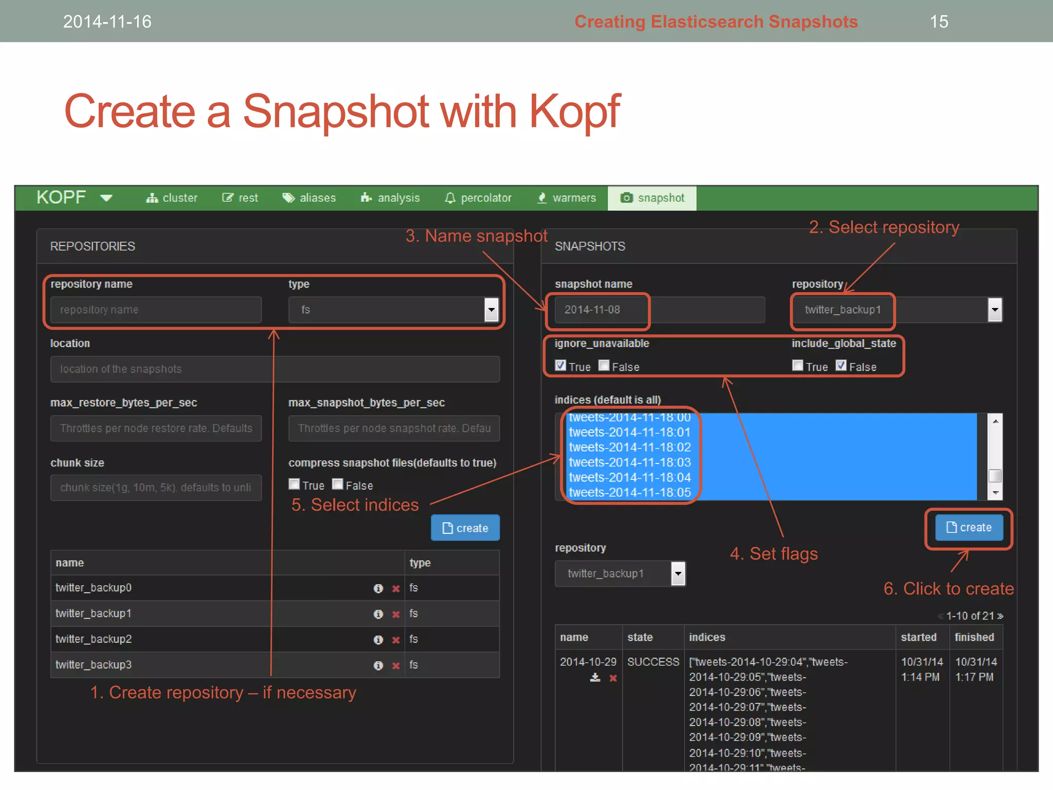Show info for twitter_backup3 repository
This screenshot has height=790, width=1053.
(378, 666)
